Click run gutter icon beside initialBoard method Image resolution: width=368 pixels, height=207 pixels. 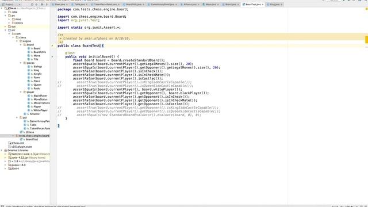point(52,56)
